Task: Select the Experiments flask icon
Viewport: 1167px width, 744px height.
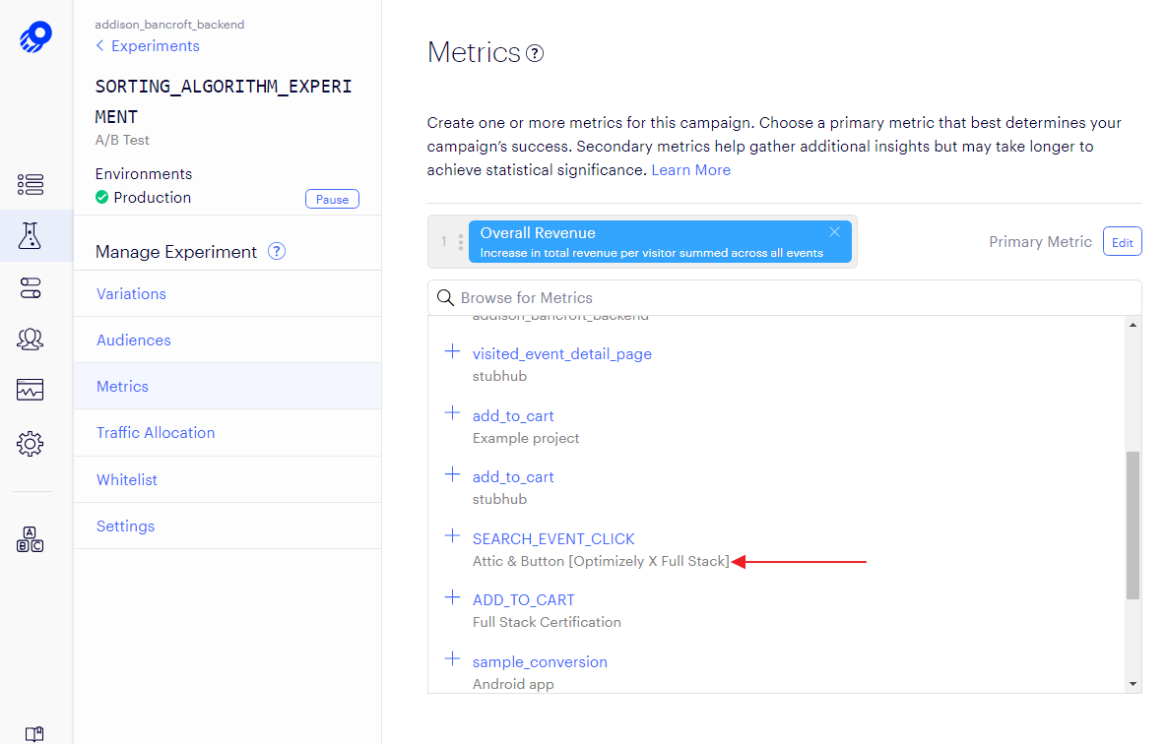Action: point(31,235)
